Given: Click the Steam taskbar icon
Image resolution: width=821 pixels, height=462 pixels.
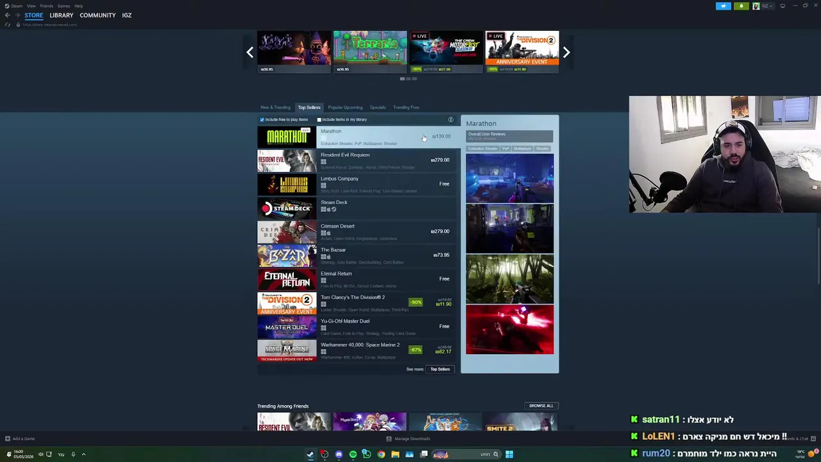Looking at the screenshot, I should click(310, 454).
